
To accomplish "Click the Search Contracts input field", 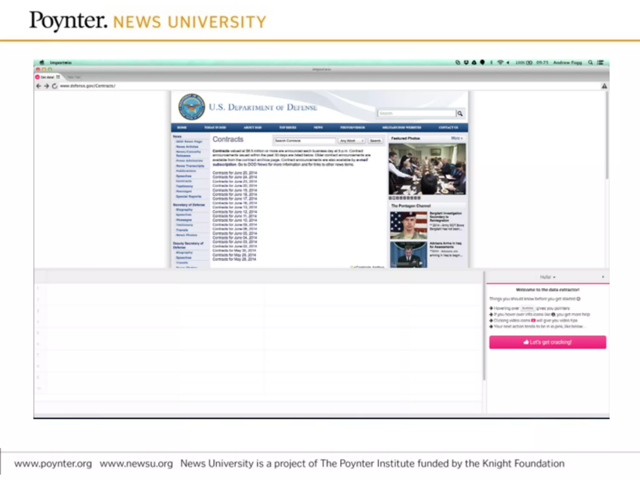I will [304, 141].
